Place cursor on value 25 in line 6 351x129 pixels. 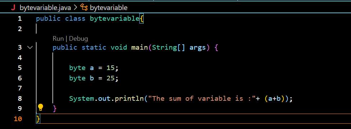tap(111, 78)
